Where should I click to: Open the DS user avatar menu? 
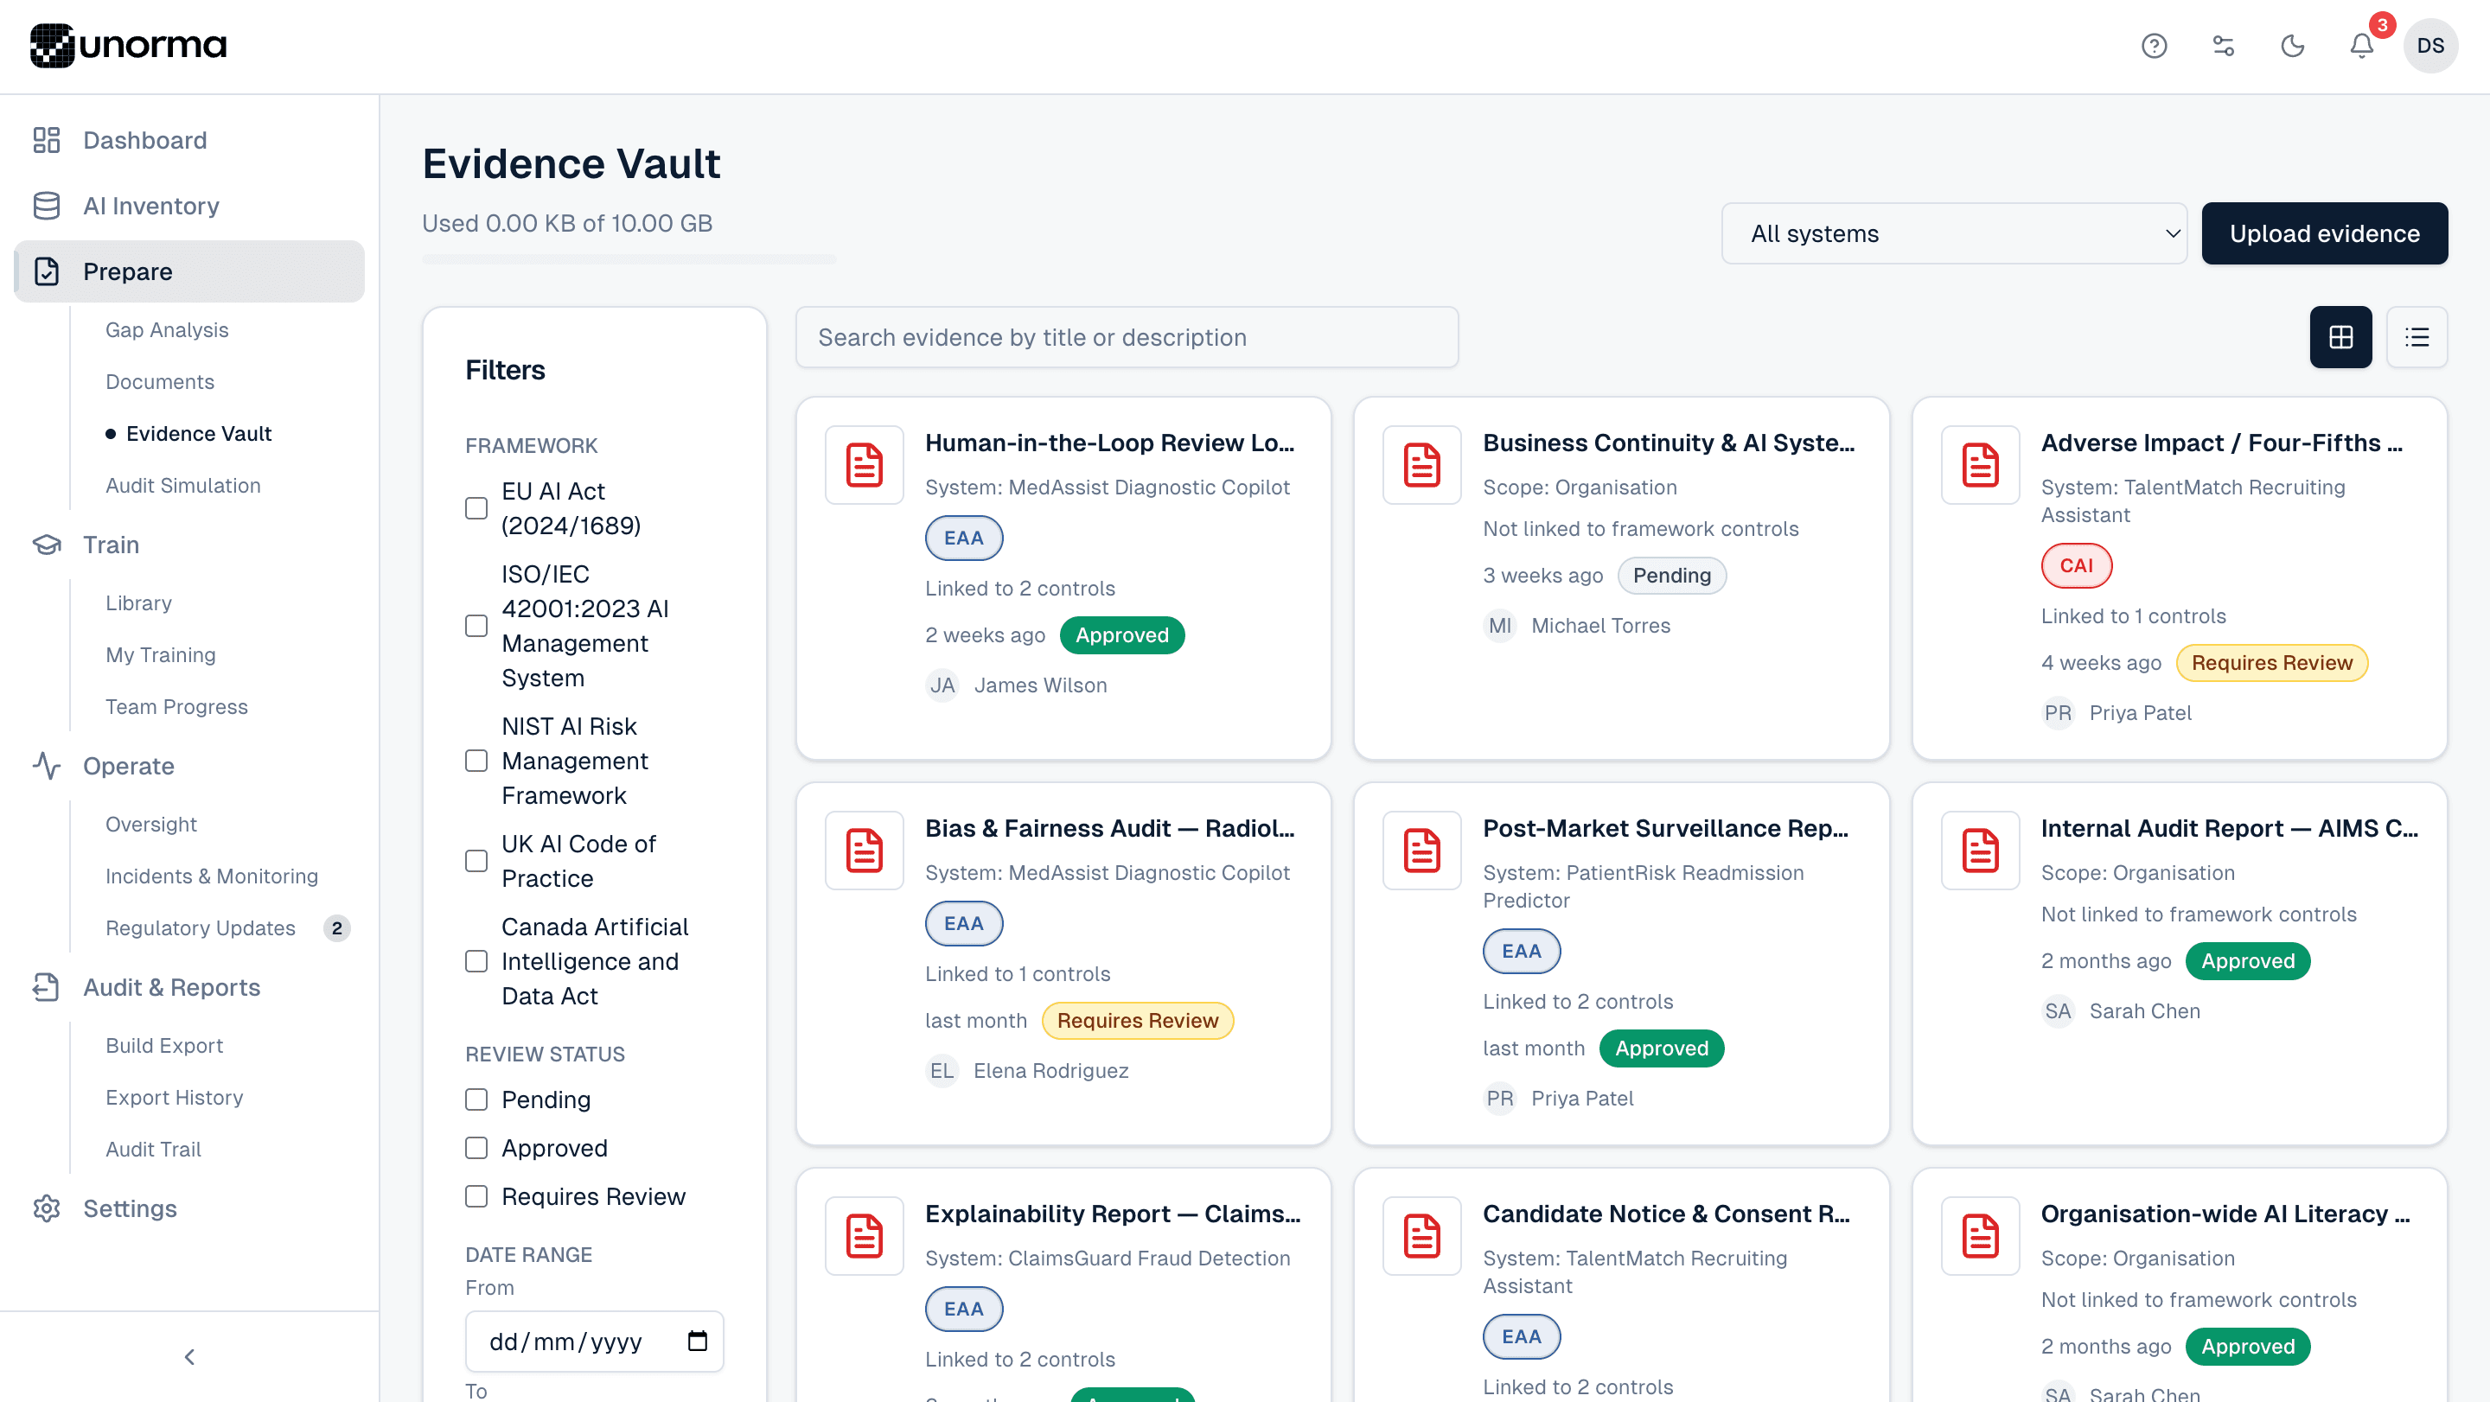click(2430, 46)
